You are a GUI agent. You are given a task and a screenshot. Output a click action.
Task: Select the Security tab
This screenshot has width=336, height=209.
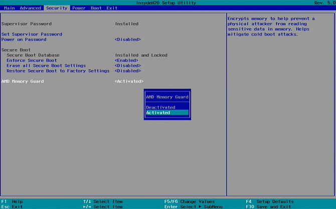pyautogui.click(x=56, y=8)
